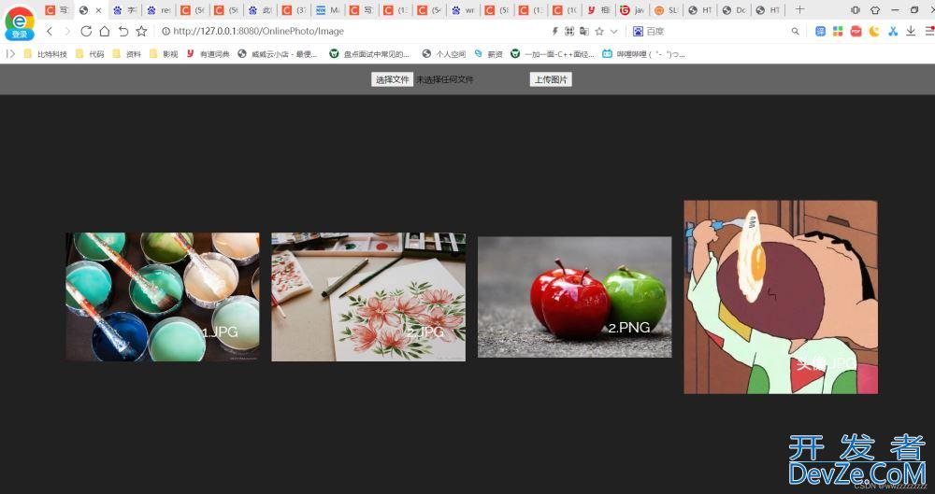The width and height of the screenshot is (935, 494).
Task: Expand the address bar dropdown chevron
Action: (613, 32)
